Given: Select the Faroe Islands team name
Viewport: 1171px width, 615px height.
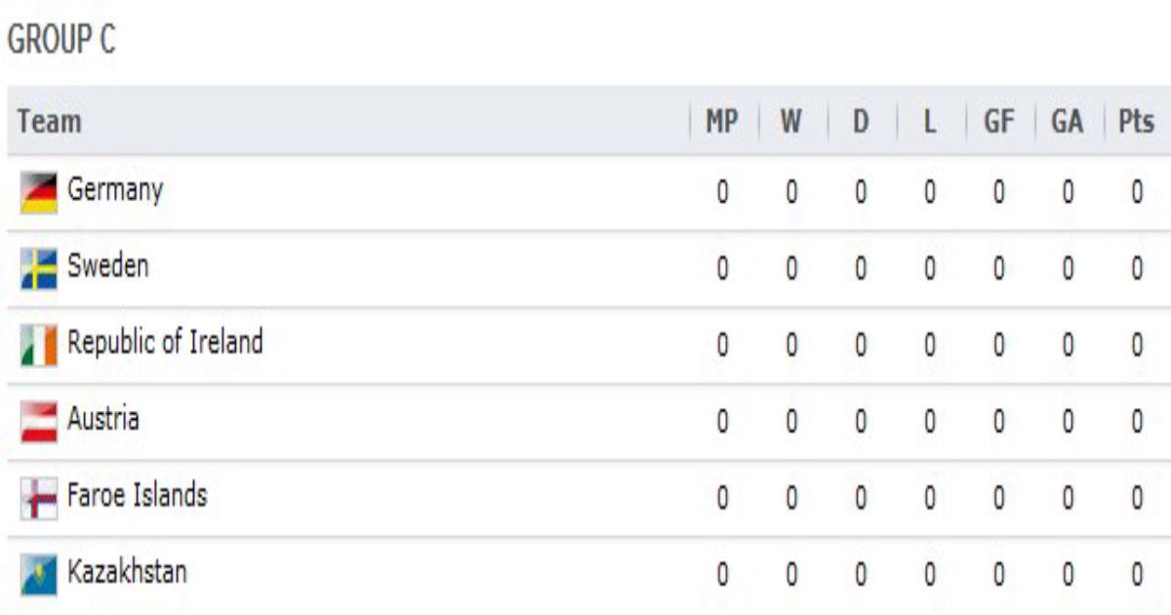Looking at the screenshot, I should [137, 494].
